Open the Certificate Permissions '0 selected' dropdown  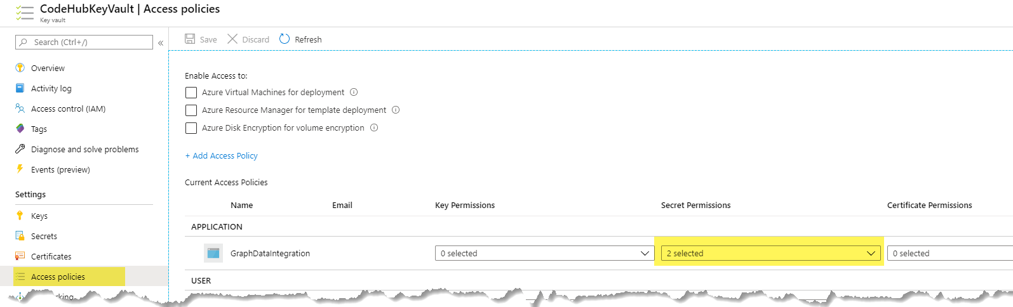(x=950, y=253)
